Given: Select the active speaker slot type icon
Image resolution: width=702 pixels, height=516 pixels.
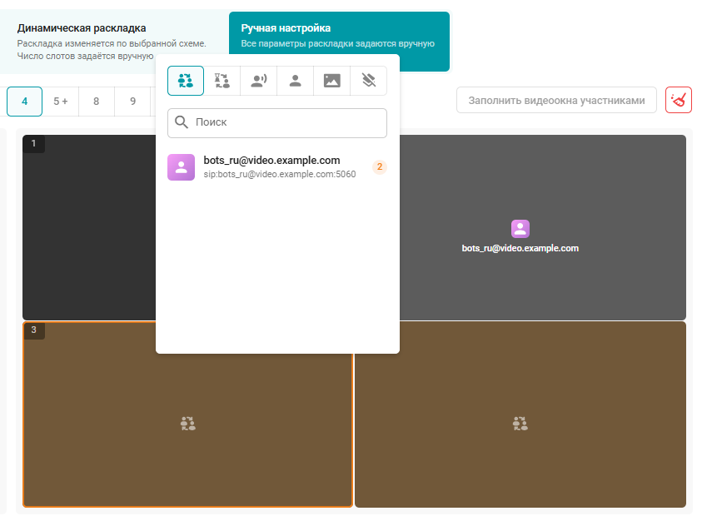Looking at the screenshot, I should [x=259, y=81].
